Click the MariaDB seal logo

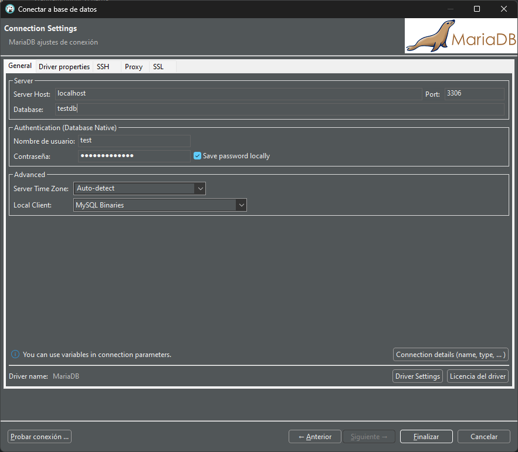461,36
